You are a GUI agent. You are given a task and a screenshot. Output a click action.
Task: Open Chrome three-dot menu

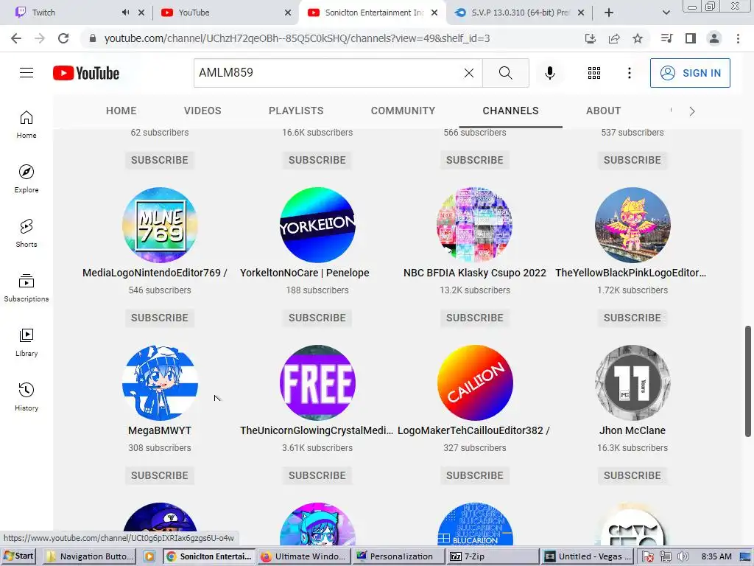(x=738, y=38)
